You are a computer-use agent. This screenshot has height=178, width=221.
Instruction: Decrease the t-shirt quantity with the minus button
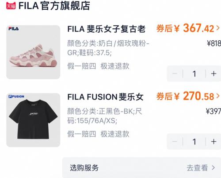175,142
